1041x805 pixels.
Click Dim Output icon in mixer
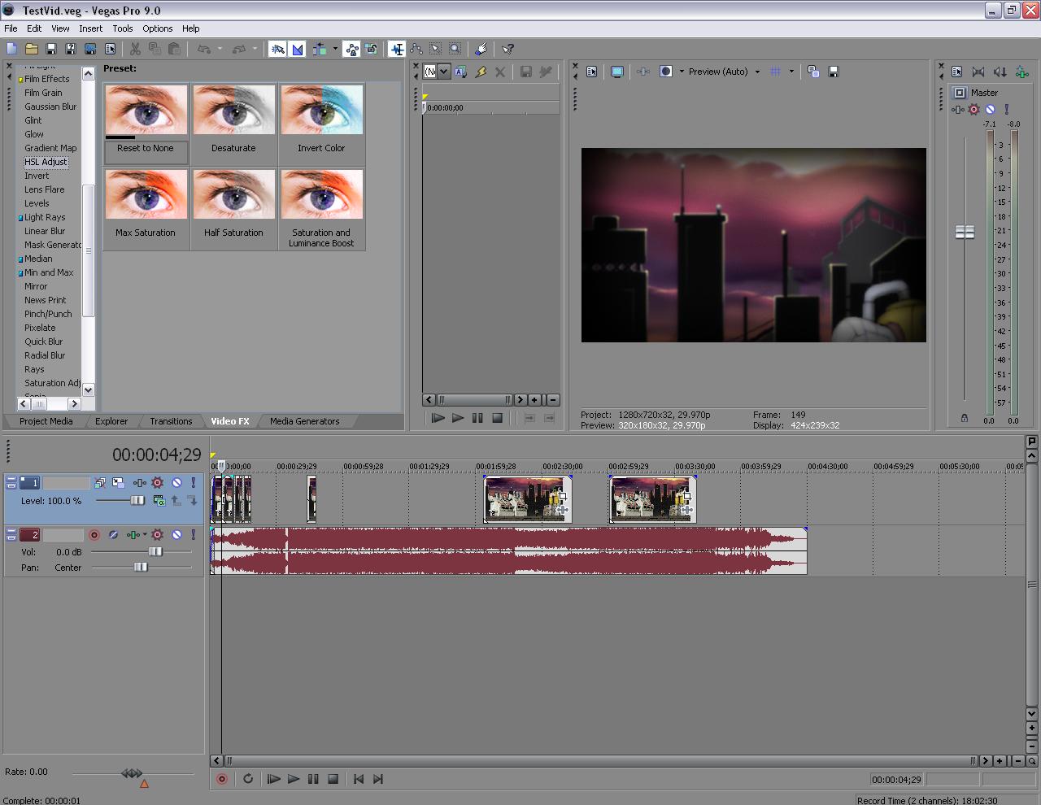1000,72
